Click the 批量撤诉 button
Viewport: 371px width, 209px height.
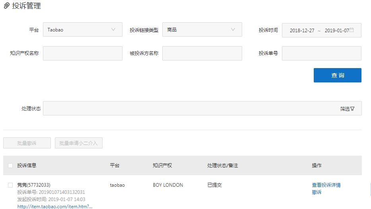(x=27, y=143)
